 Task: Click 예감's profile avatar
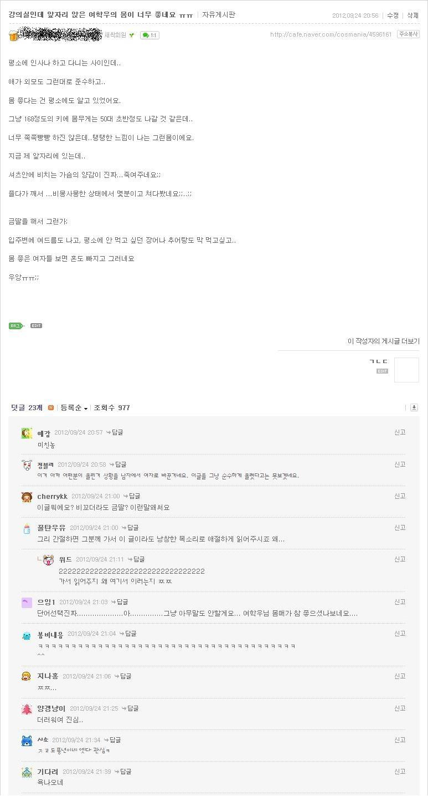(27, 433)
